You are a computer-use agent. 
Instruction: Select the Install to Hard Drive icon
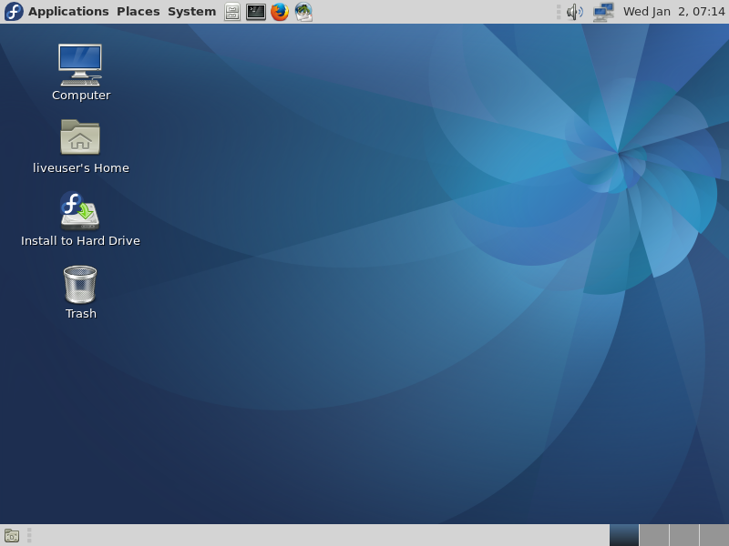tap(80, 210)
